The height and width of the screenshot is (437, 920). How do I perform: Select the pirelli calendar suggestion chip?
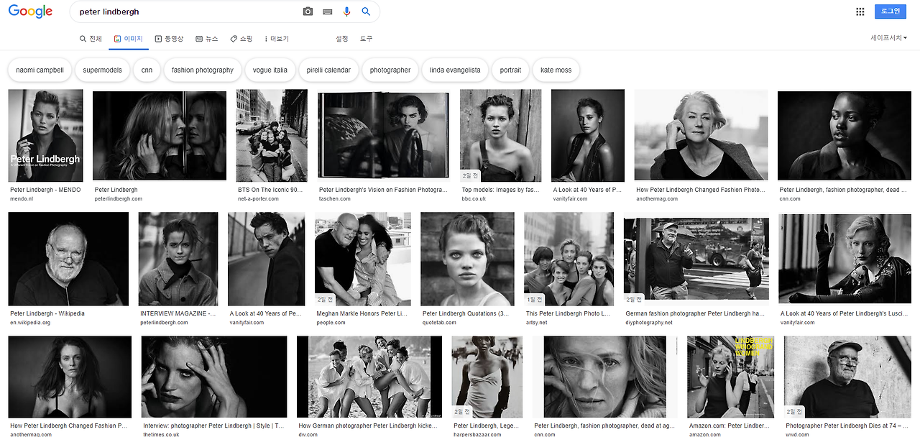point(328,70)
